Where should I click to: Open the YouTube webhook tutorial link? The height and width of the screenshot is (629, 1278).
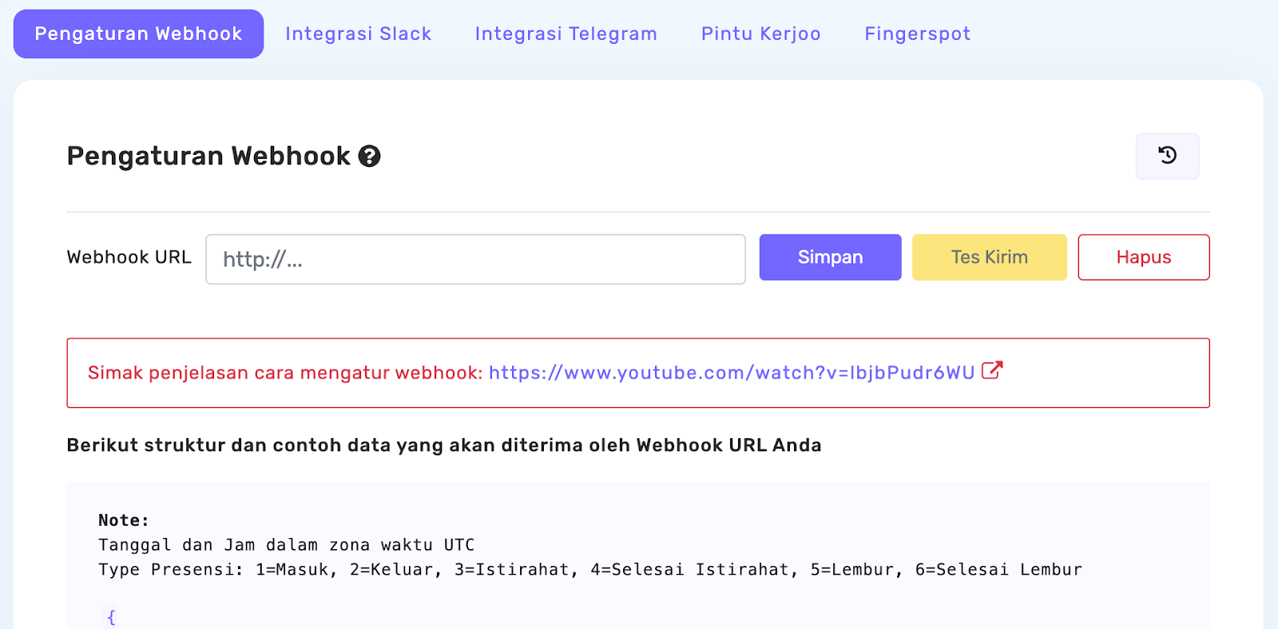[x=731, y=373]
